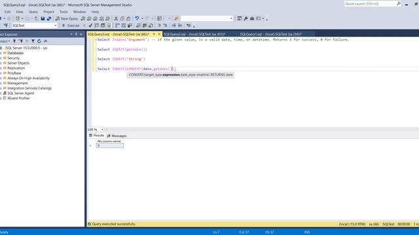Viewport: 419px width, 235px height.
Task: Click the Paste clipboard icon
Action: 128,19
